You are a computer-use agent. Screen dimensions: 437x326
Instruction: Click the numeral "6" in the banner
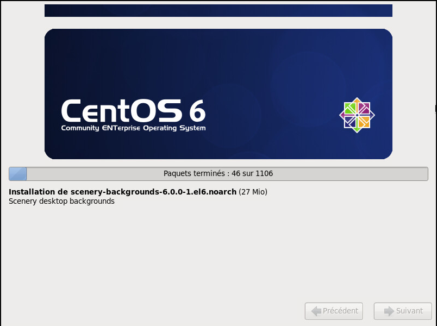click(x=197, y=111)
